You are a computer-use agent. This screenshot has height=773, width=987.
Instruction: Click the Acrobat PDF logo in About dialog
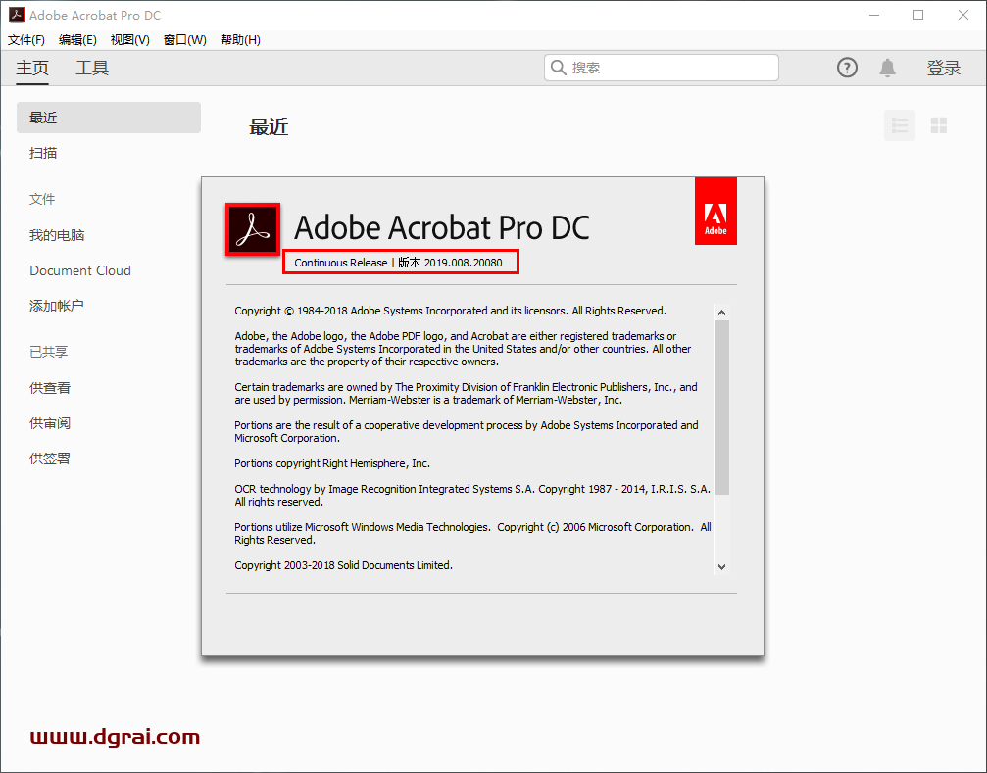253,229
